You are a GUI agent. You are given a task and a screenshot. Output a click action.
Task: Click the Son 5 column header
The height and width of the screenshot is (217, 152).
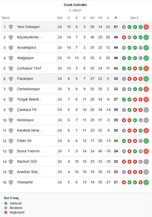(134, 18)
